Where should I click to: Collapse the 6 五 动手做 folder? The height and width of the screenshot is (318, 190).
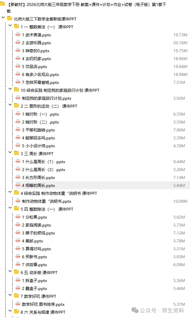(x=10, y=271)
